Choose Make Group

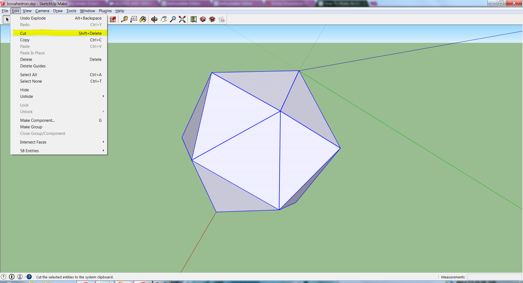[59, 127]
